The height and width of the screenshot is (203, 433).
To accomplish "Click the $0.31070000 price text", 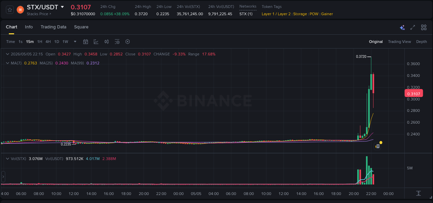I will coord(83,14).
